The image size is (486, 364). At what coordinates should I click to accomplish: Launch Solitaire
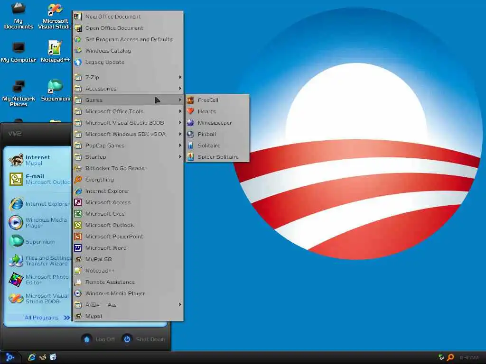pyautogui.click(x=217, y=146)
